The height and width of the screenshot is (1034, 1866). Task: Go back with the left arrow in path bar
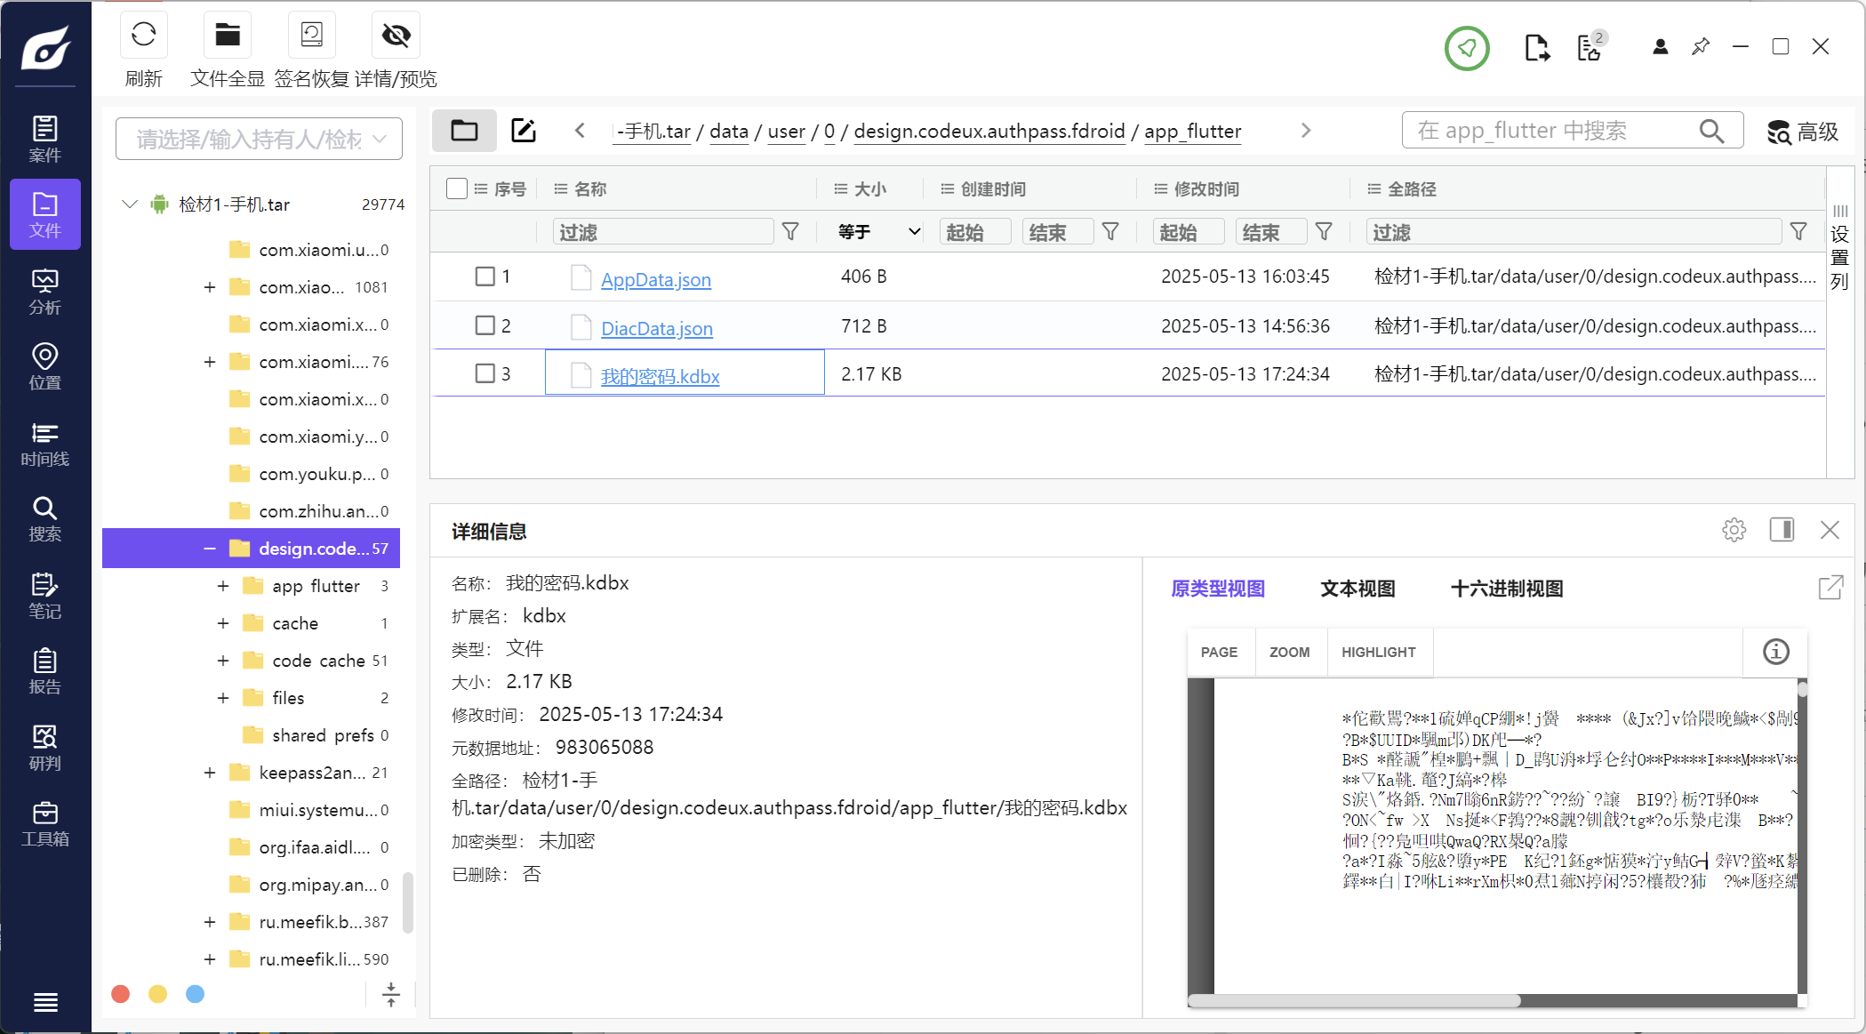[580, 131]
